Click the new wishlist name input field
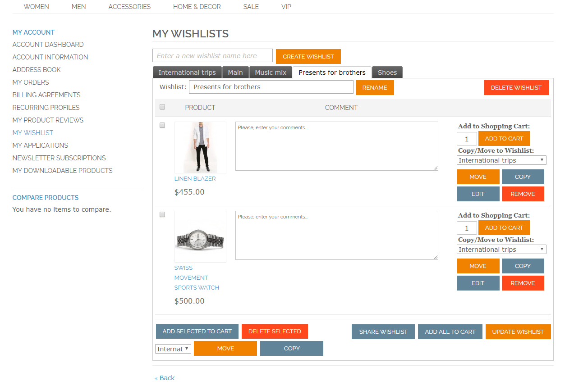The width and height of the screenshot is (574, 386). coord(212,55)
